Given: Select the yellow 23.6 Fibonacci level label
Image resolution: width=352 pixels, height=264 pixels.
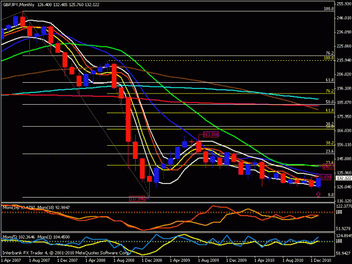Looking at the screenshot, I should click(330, 163).
